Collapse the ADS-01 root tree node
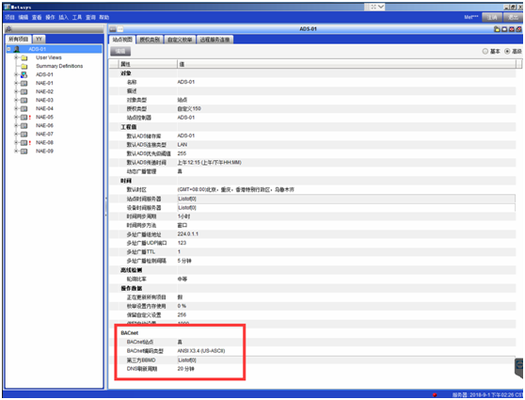 coord(8,49)
